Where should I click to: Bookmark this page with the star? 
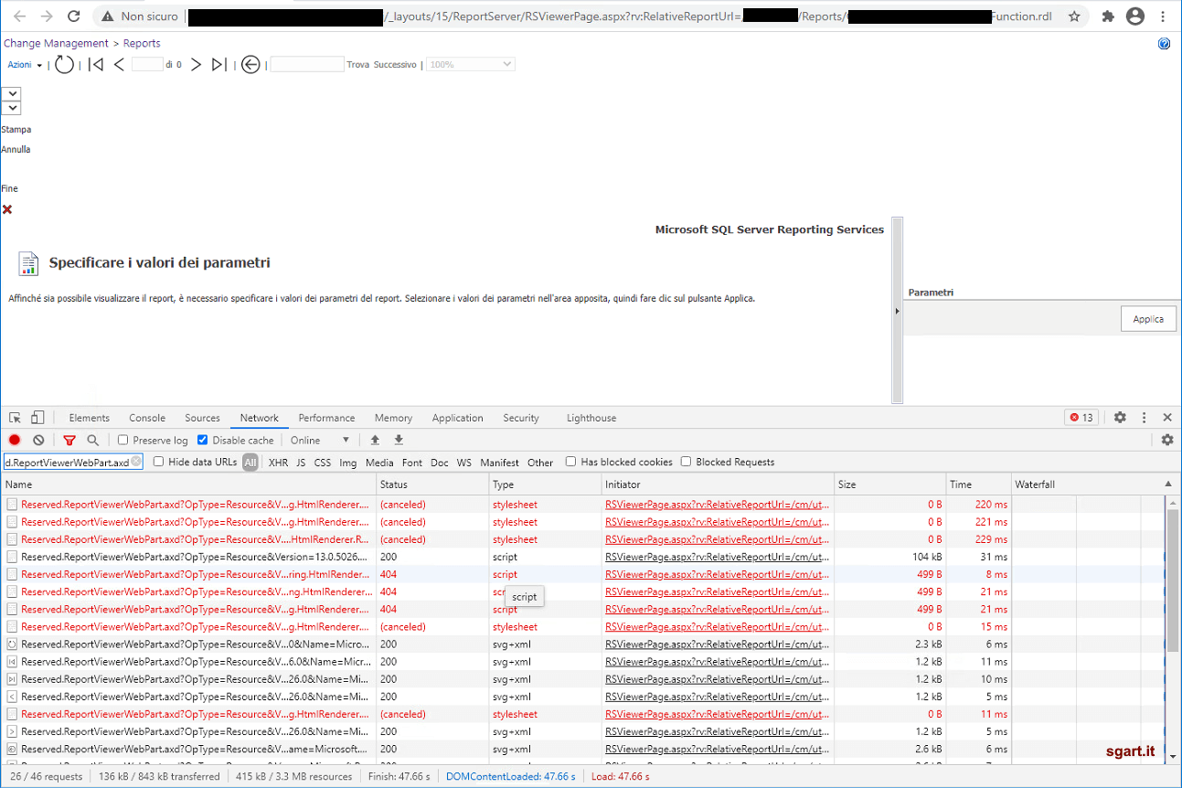coord(1074,16)
